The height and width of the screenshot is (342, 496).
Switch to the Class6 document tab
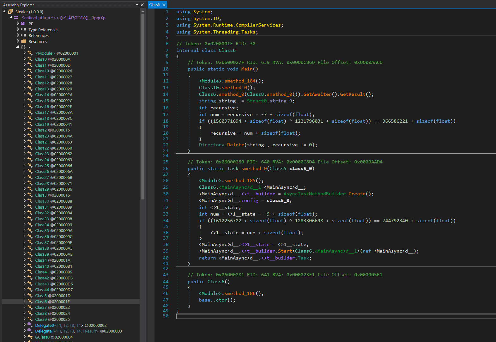pos(154,5)
